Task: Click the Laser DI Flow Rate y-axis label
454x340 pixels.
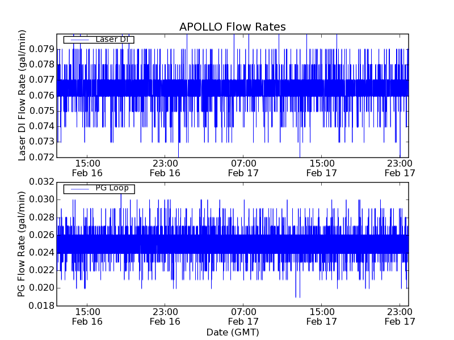Action: coord(23,95)
